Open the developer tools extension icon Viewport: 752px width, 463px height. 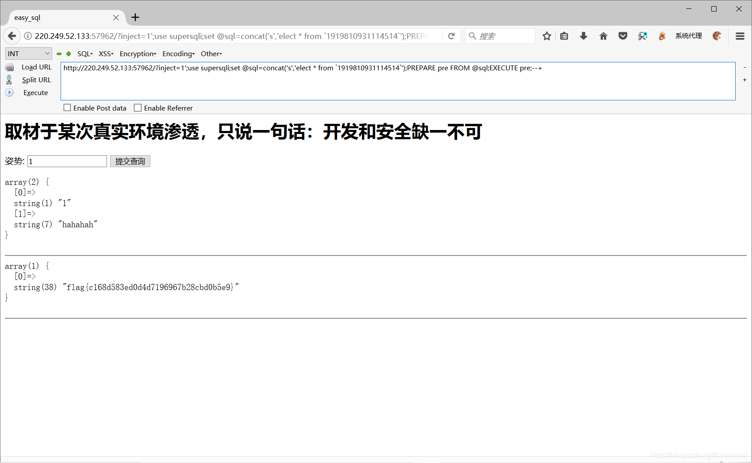pos(643,36)
